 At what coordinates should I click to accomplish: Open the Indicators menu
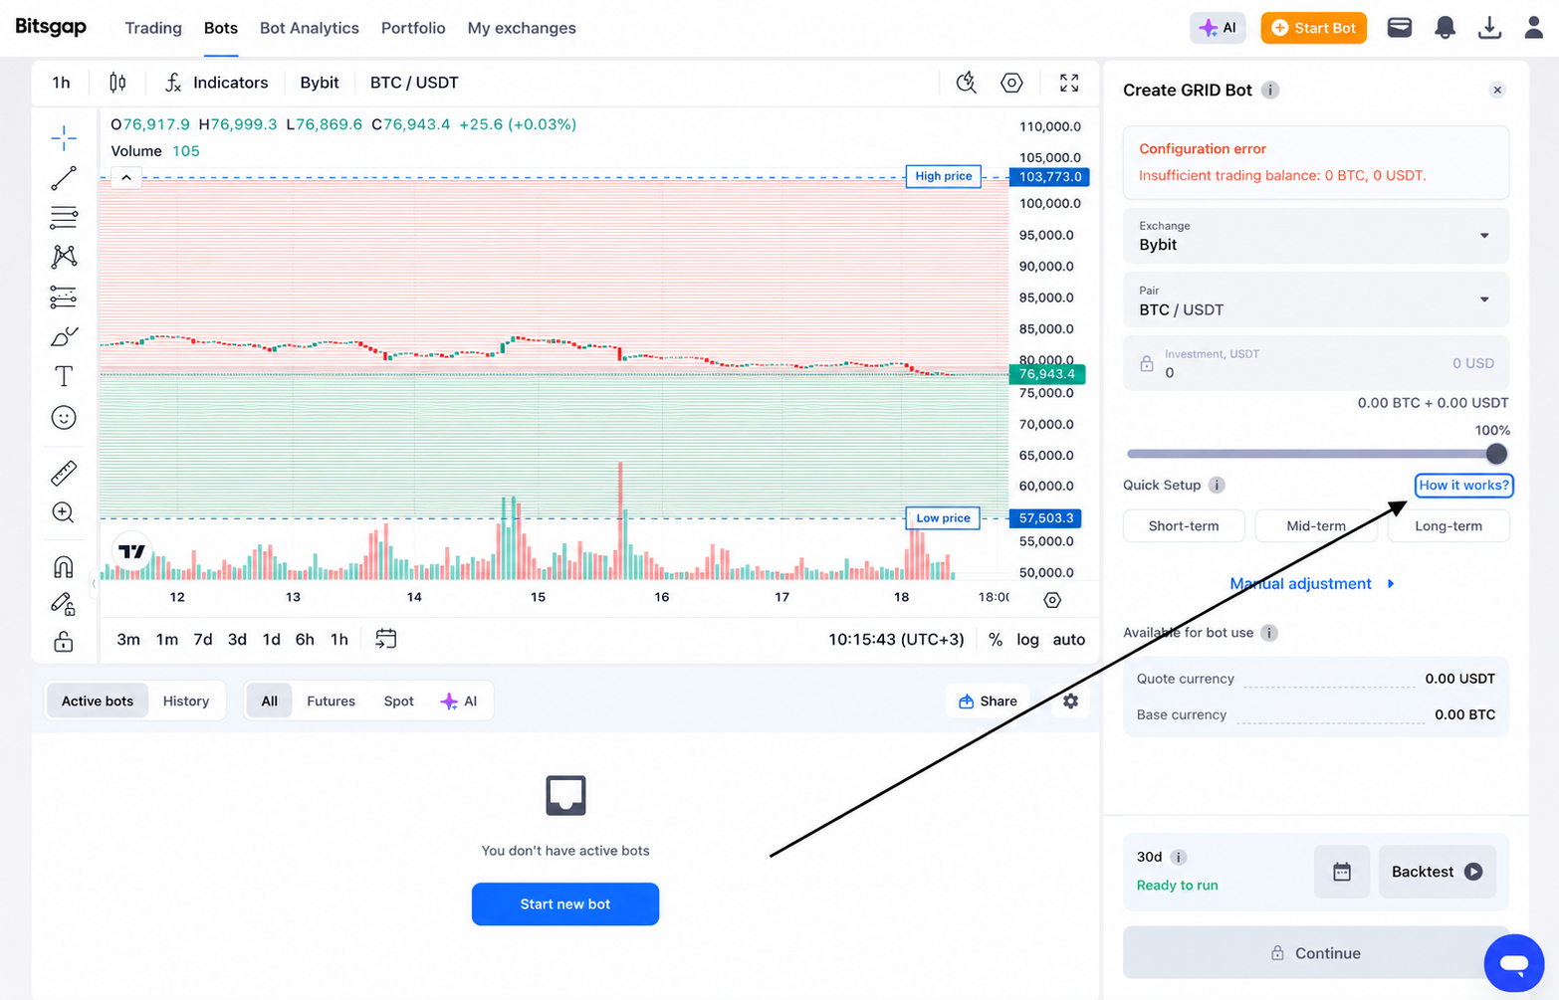coord(217,83)
